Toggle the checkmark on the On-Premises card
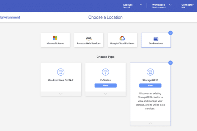197x131 pixels. 170,33
